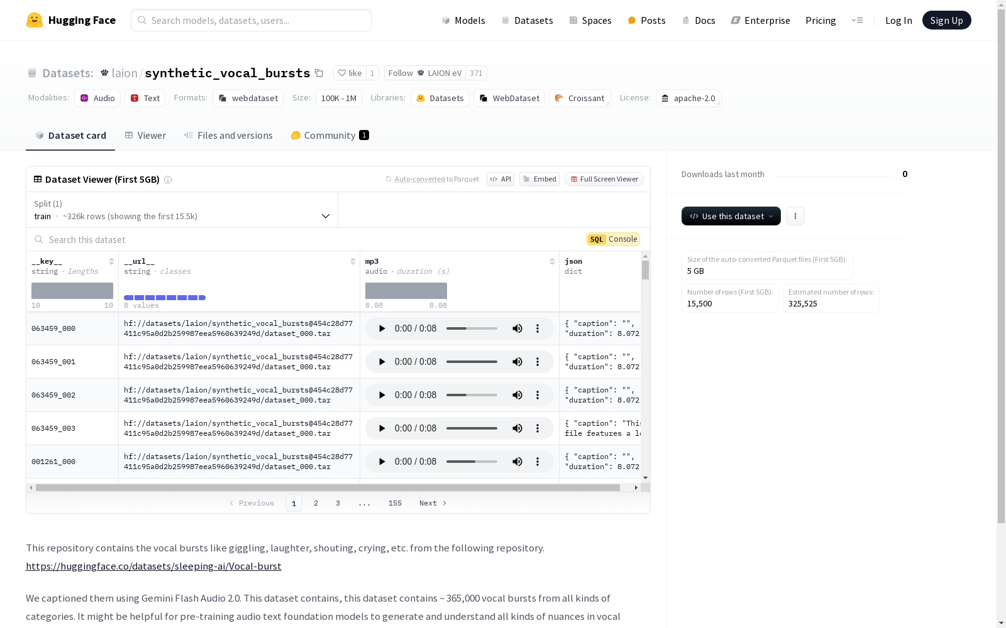
Task: Open the Croissant library tag
Action: pyautogui.click(x=580, y=98)
